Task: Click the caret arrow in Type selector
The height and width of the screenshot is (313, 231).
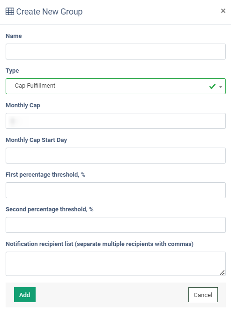Action: (221, 87)
